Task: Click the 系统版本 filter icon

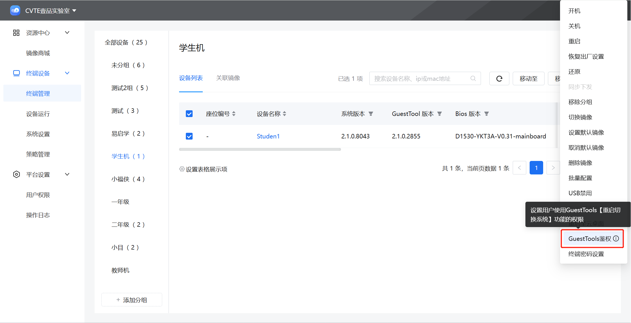Action: (x=371, y=114)
